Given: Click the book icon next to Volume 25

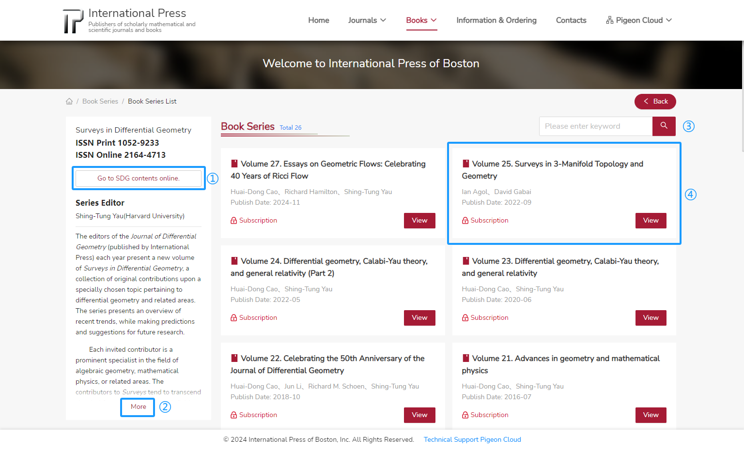Looking at the screenshot, I should click(x=466, y=164).
